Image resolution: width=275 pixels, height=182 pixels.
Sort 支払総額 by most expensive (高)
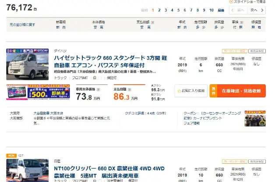149,27
